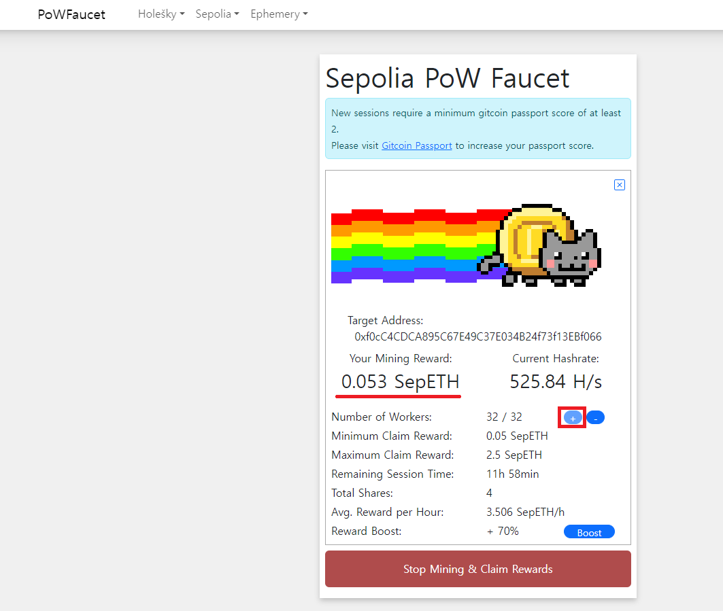Image resolution: width=723 pixels, height=611 pixels.
Task: Click the Minimum Claim Reward label
Action: click(x=392, y=436)
